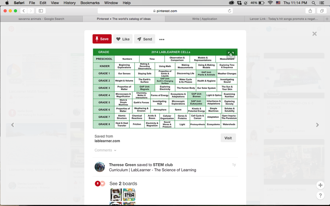The width and height of the screenshot is (330, 206).
Task: Click the red Save pin button
Action: (102, 39)
